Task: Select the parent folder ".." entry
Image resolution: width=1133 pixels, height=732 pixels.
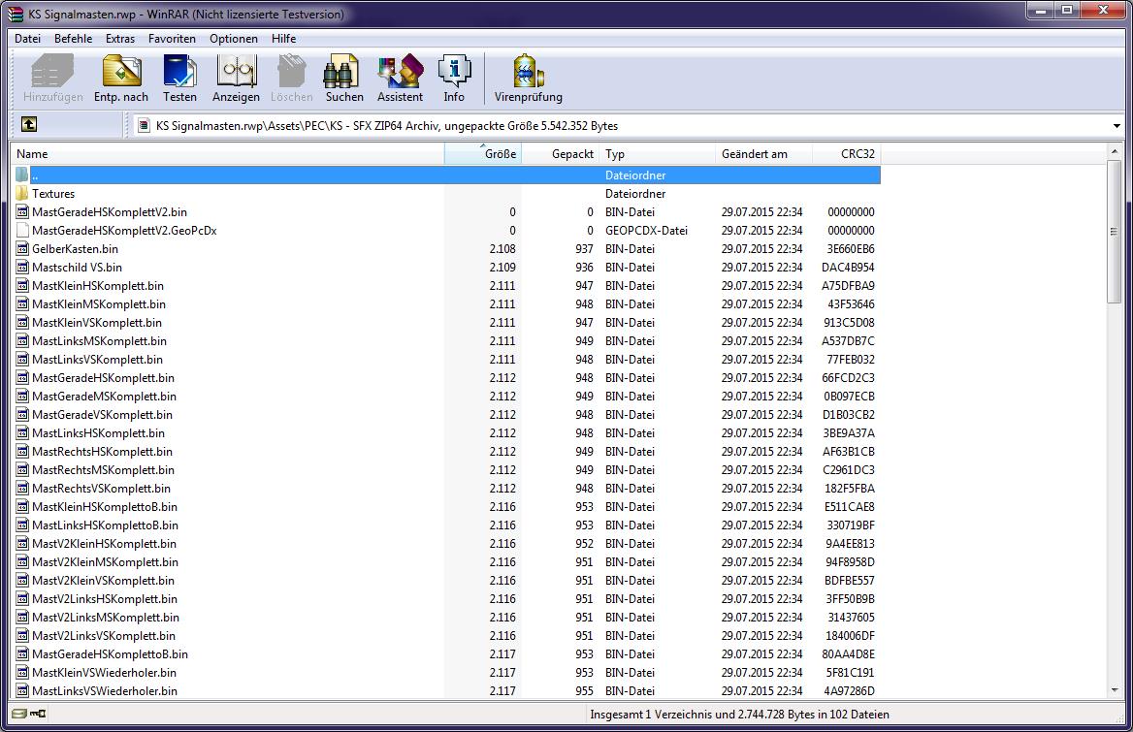Action: point(35,175)
